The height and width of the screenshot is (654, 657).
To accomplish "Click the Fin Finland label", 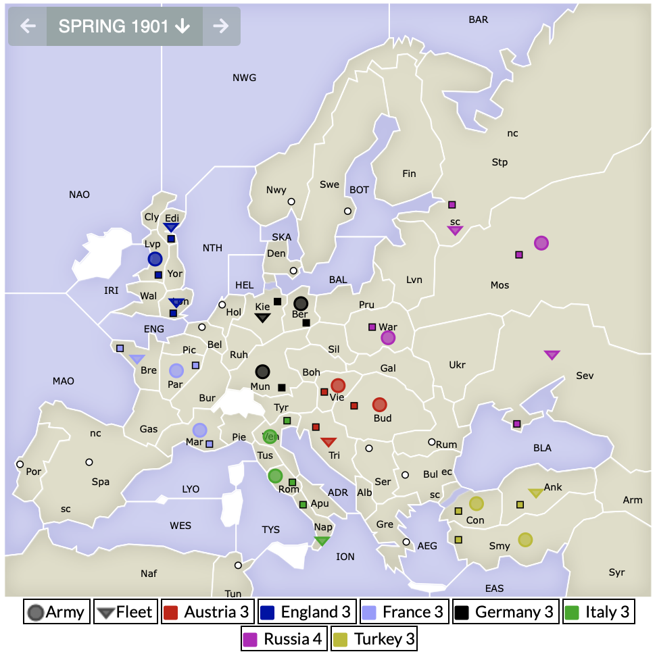I will pyautogui.click(x=410, y=174).
